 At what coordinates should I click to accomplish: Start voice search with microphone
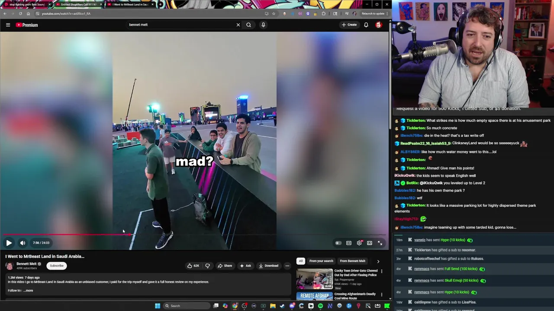263,25
